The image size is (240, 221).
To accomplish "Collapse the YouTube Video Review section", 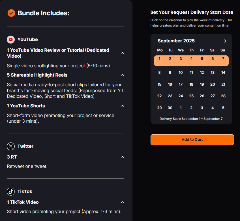I will click(x=122, y=53).
